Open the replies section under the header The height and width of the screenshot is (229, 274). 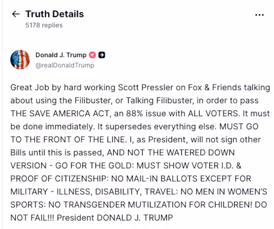click(x=43, y=25)
